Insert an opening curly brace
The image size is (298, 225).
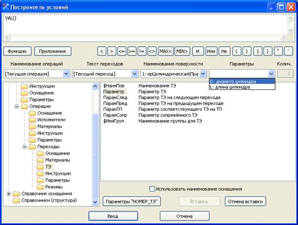coord(258,51)
